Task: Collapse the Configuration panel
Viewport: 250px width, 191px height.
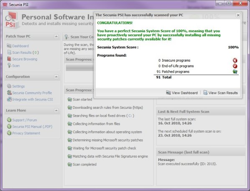Action: click(x=56, y=77)
